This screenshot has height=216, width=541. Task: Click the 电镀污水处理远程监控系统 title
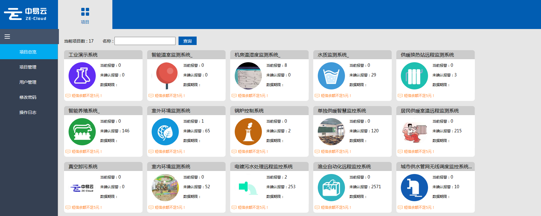[x=263, y=166]
